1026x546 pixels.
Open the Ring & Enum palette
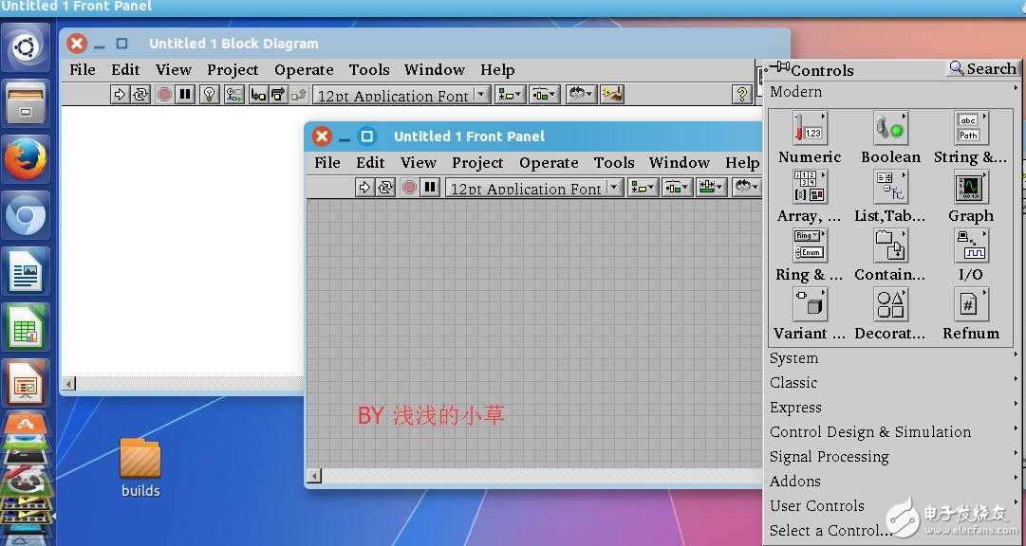[x=810, y=246]
